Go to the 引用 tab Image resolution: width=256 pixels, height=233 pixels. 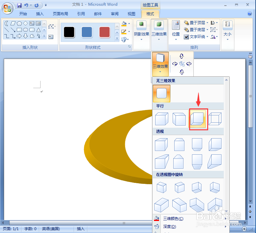(81, 14)
